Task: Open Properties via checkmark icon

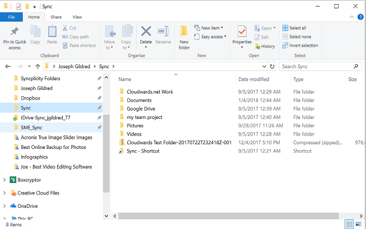Action: [242, 31]
